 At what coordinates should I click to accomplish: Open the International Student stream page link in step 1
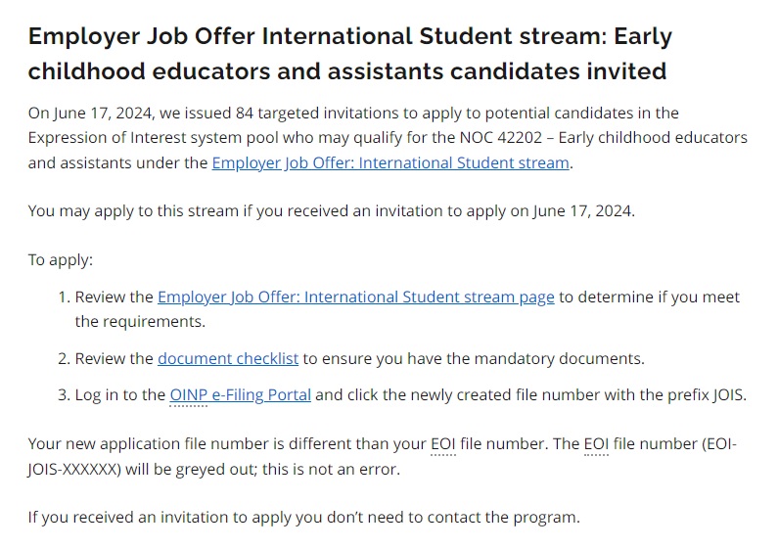coord(356,297)
